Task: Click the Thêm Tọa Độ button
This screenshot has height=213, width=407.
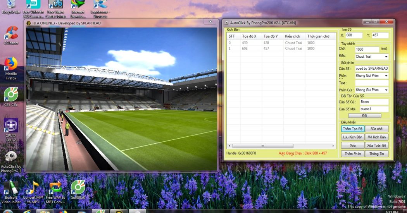Action: click(353, 129)
